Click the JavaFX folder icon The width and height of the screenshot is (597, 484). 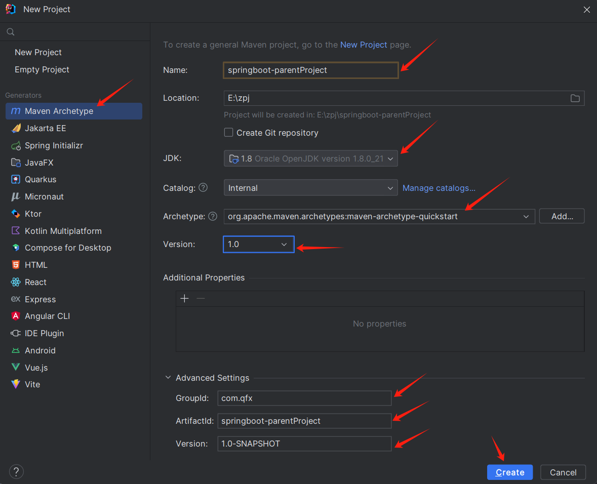point(16,163)
